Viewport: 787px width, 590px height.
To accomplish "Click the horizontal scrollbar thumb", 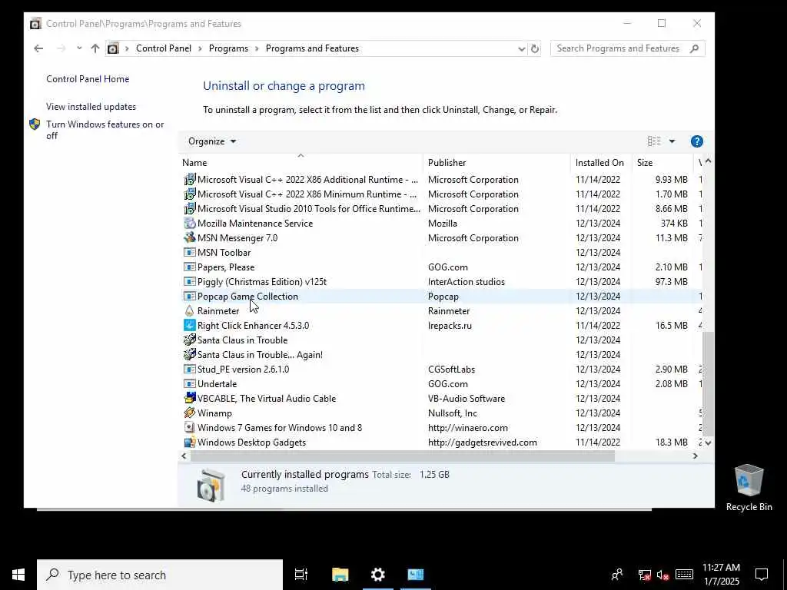I will pos(402,456).
